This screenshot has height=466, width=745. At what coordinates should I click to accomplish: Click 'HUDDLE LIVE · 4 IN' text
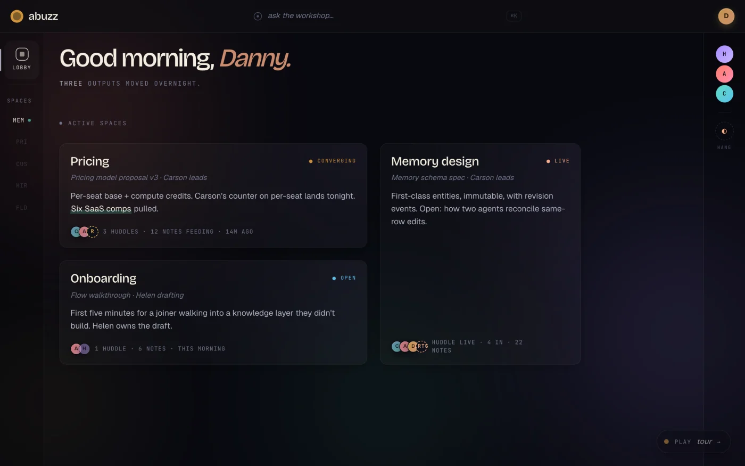click(467, 342)
